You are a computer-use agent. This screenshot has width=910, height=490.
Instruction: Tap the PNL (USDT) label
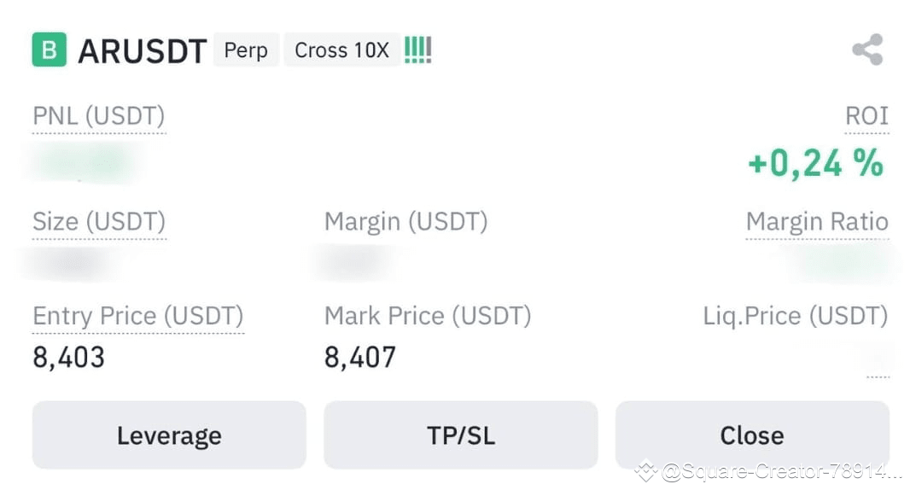pos(99,115)
